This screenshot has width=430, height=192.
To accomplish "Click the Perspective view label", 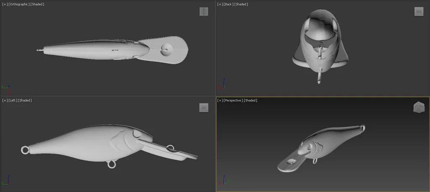I will (x=233, y=100).
